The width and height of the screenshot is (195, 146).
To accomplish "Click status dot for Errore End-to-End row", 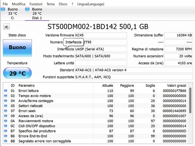I will pyautogui.click(x=5, y=136).
